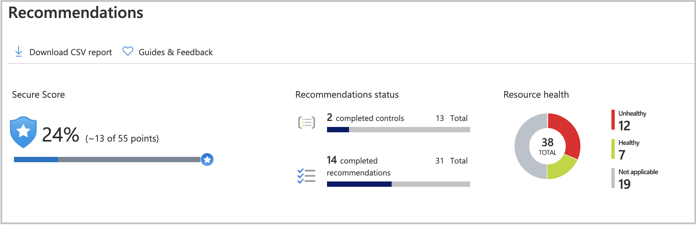Viewport: 696px width, 226px height.
Task: Click the 24% secure score value
Action: [x=61, y=135]
